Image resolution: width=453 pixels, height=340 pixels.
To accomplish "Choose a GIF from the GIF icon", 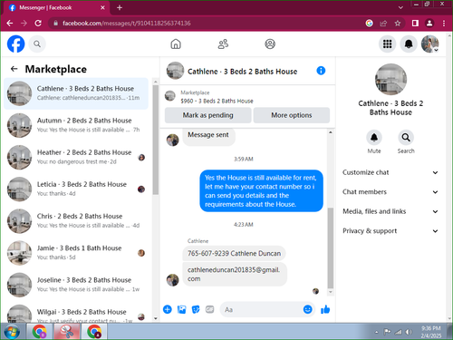I will pyautogui.click(x=209, y=309).
